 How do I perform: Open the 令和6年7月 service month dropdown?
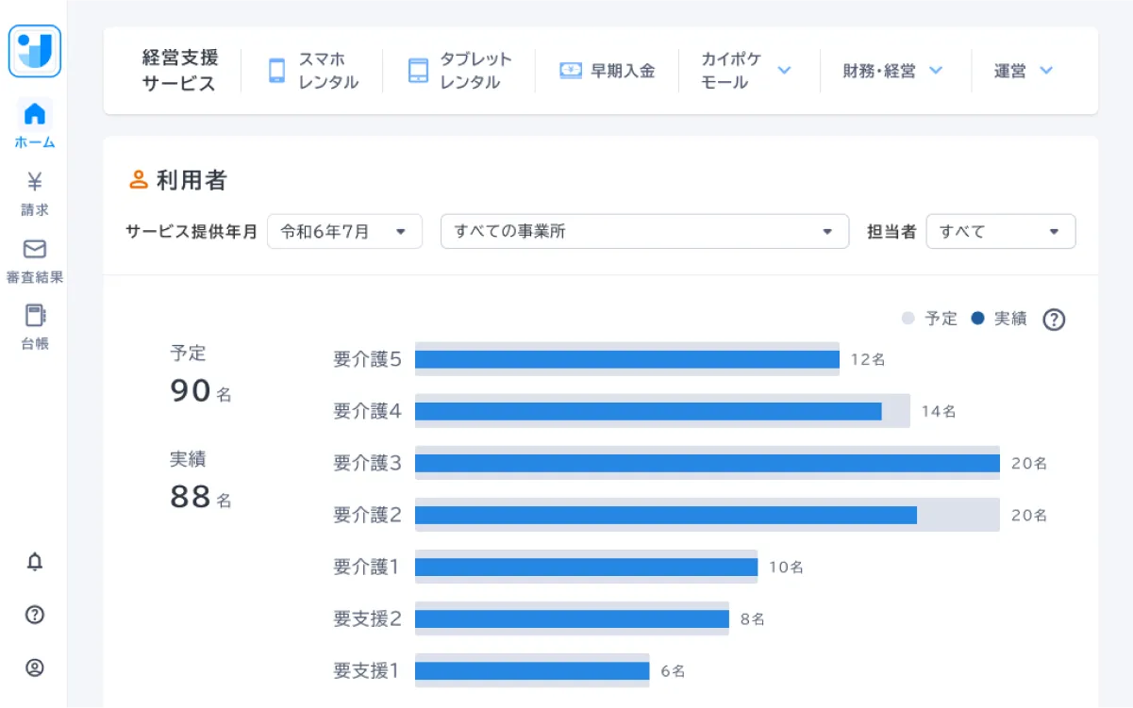pos(344,231)
